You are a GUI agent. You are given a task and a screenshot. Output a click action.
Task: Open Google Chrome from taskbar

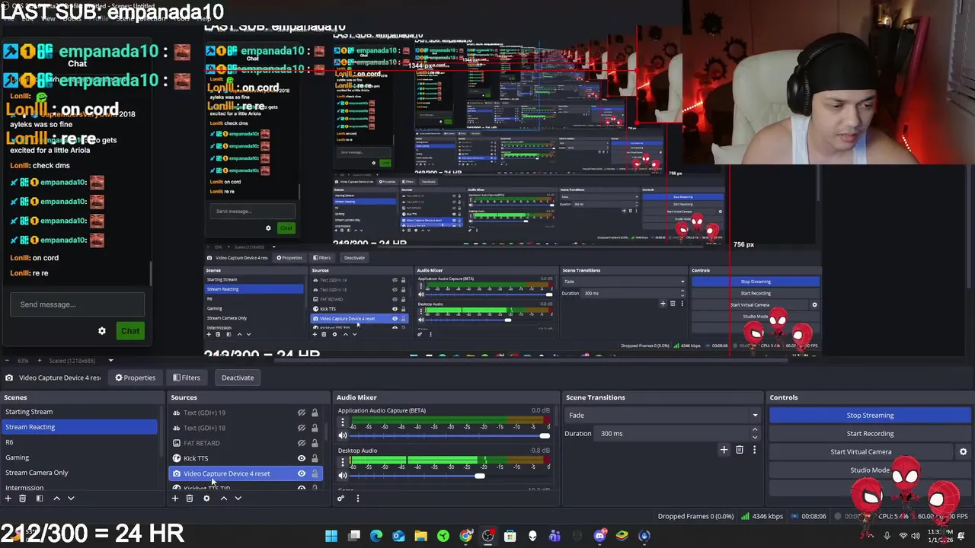465,536
